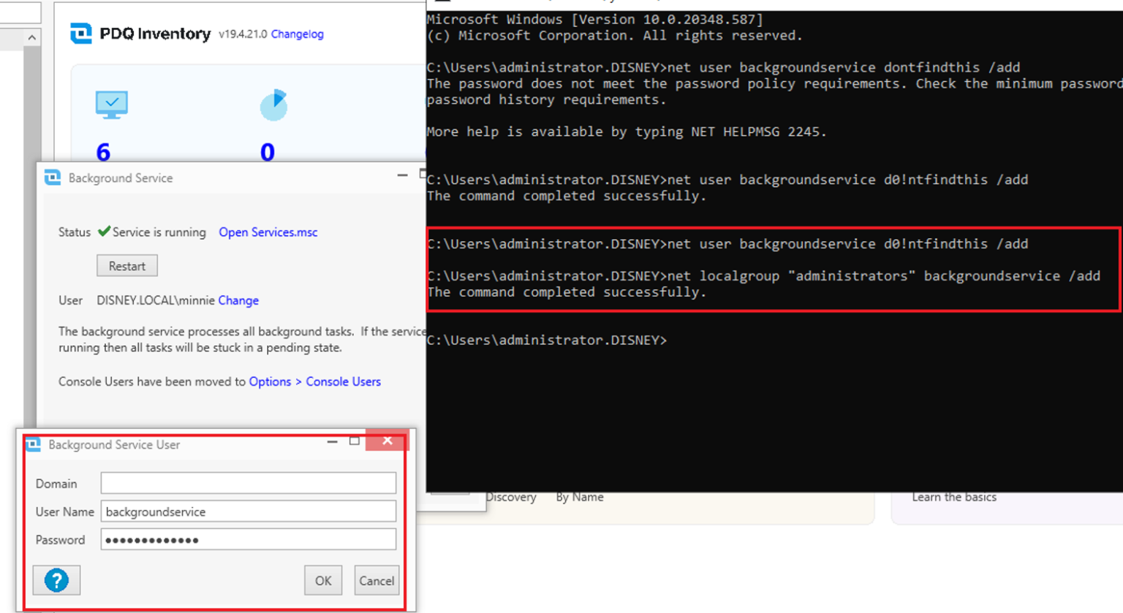Click Open Services.msc link
Image resolution: width=1123 pixels, height=613 pixels.
click(x=268, y=232)
